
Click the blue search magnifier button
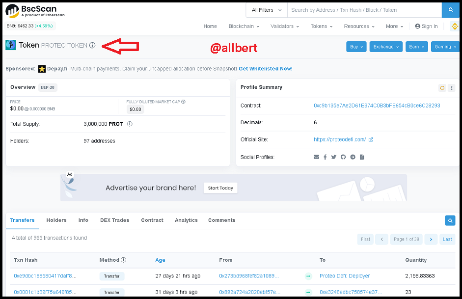451,10
